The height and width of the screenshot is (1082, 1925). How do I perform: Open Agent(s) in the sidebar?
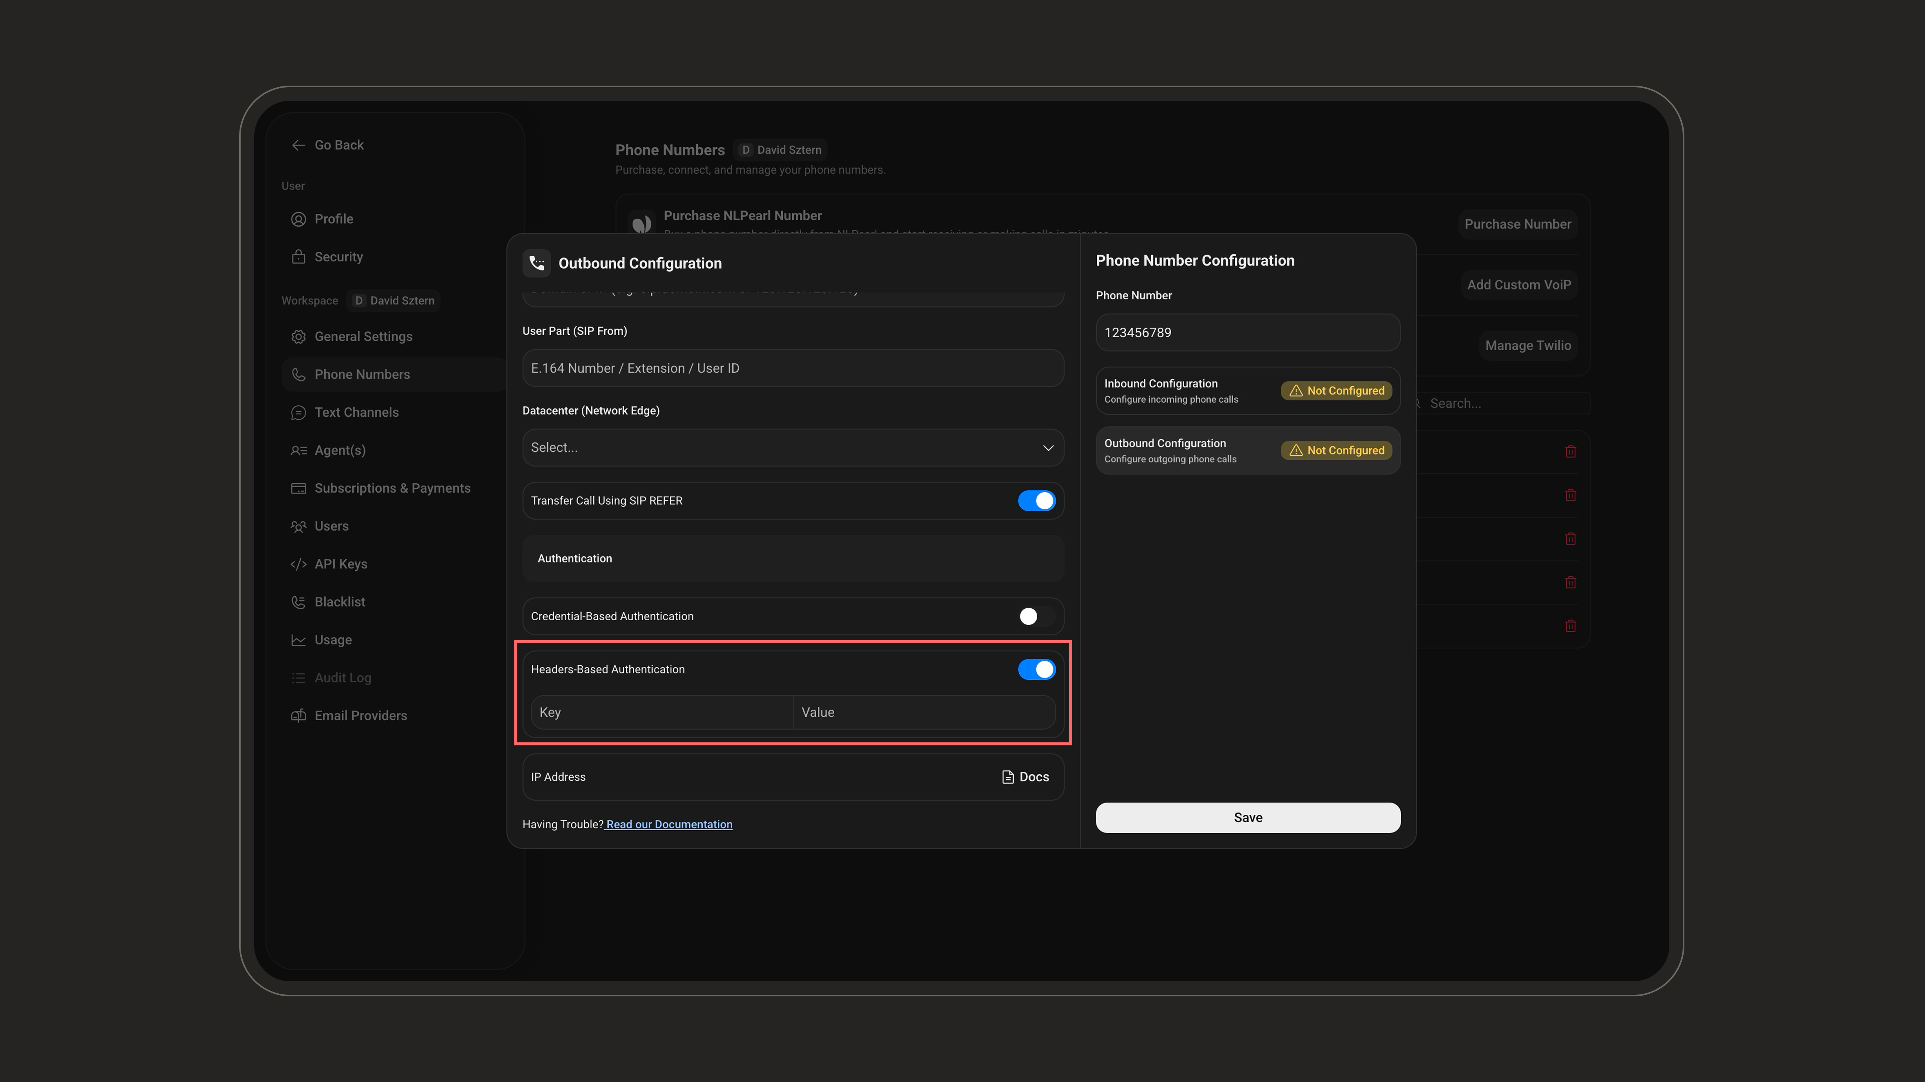(x=339, y=450)
